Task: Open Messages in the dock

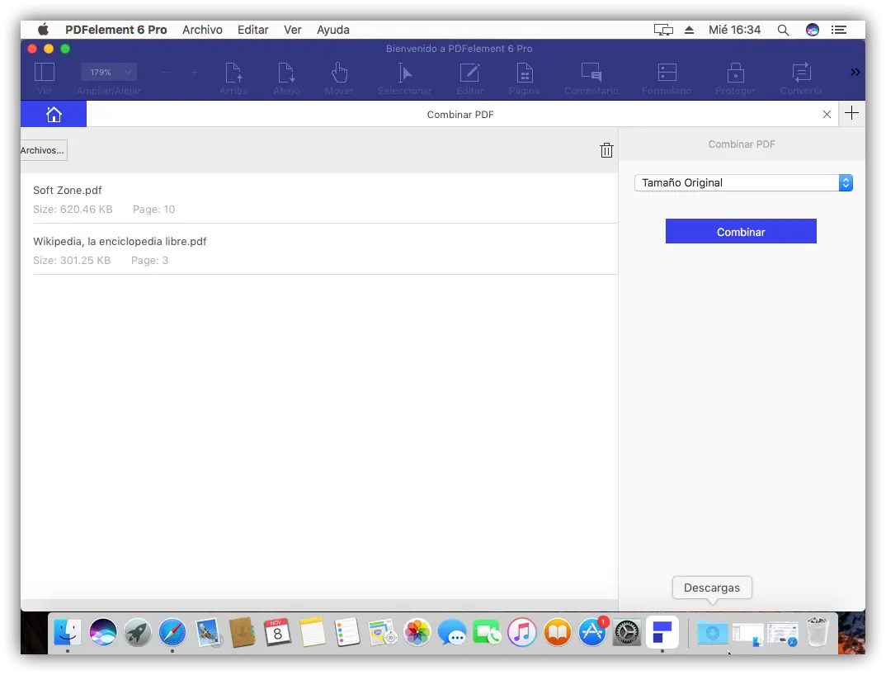Action: click(452, 632)
